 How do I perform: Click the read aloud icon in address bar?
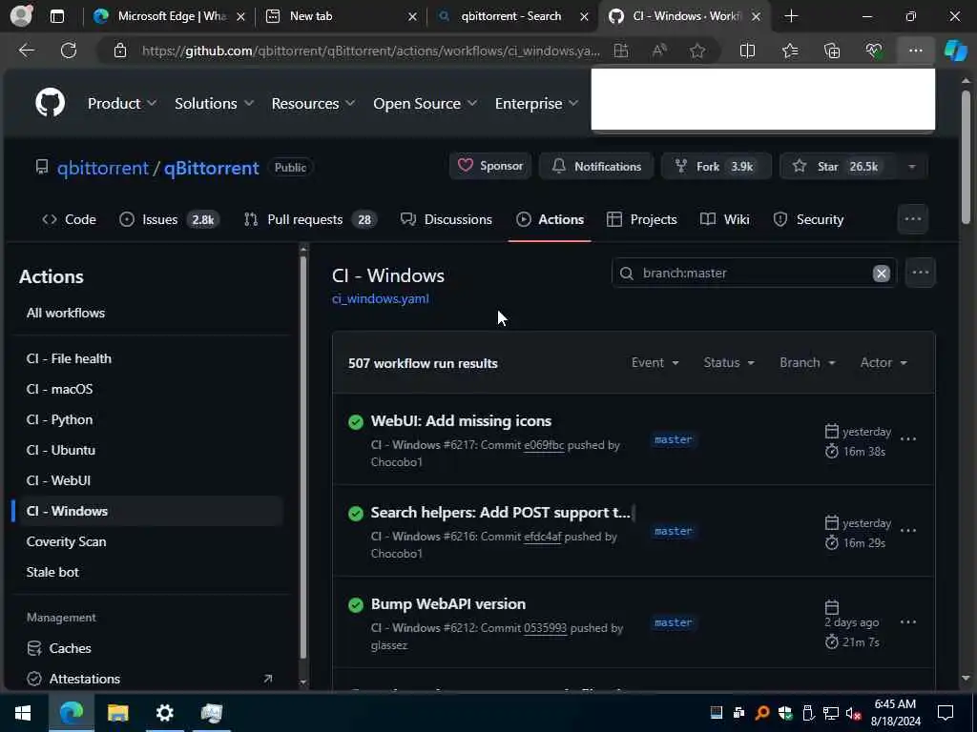point(659,51)
